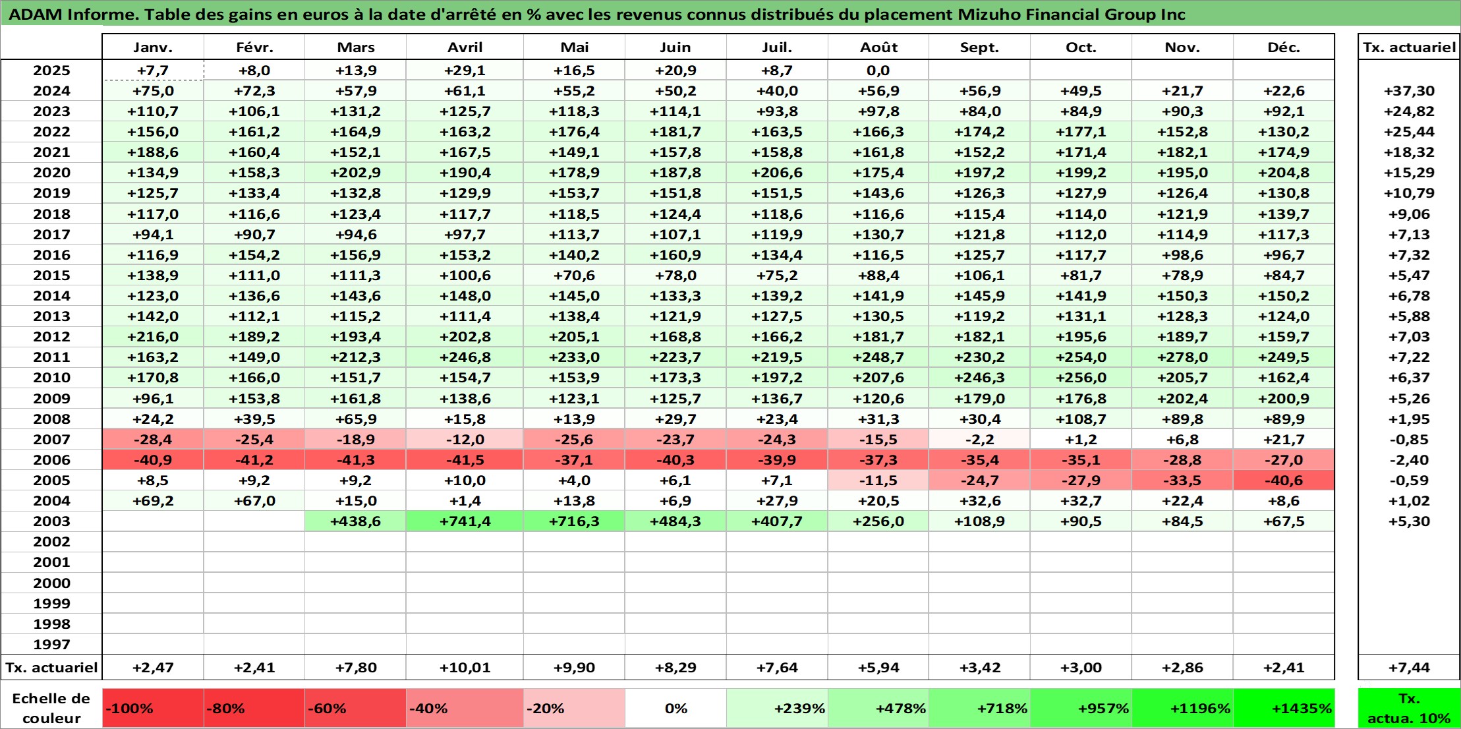
Task: Select cell -2,2 in 2007 September
Action: pyautogui.click(x=979, y=440)
